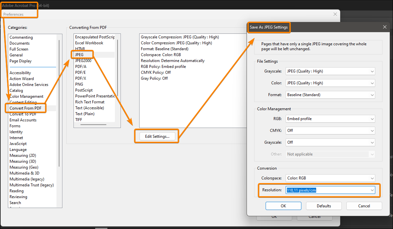Image resolution: width=393 pixels, height=229 pixels.
Task: Open the Format Baseline (Standard) dropdown
Action: (330, 94)
